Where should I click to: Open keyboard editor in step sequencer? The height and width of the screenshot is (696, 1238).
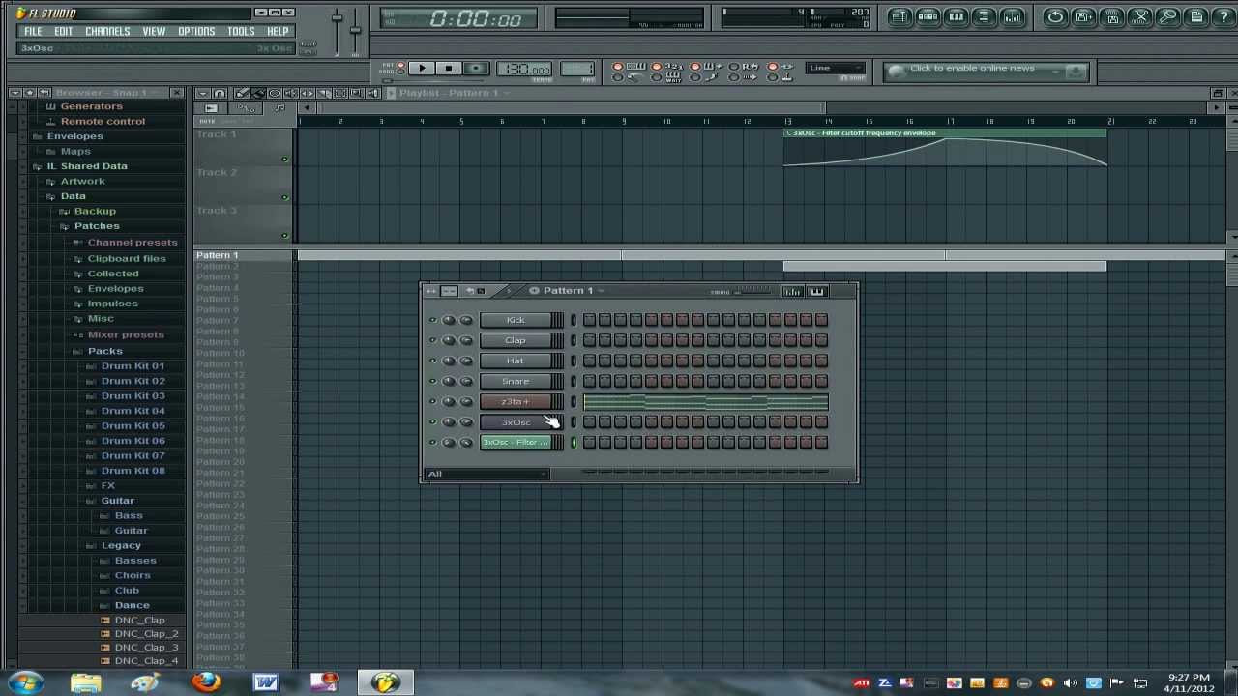pos(817,291)
